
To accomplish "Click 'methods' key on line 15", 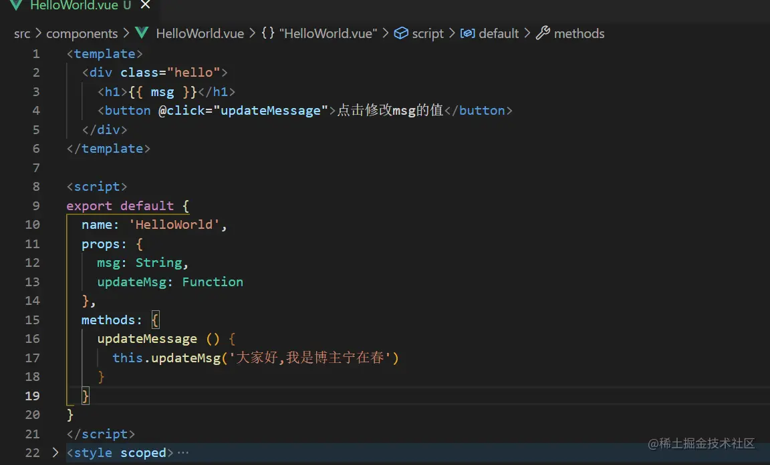I will click(108, 320).
